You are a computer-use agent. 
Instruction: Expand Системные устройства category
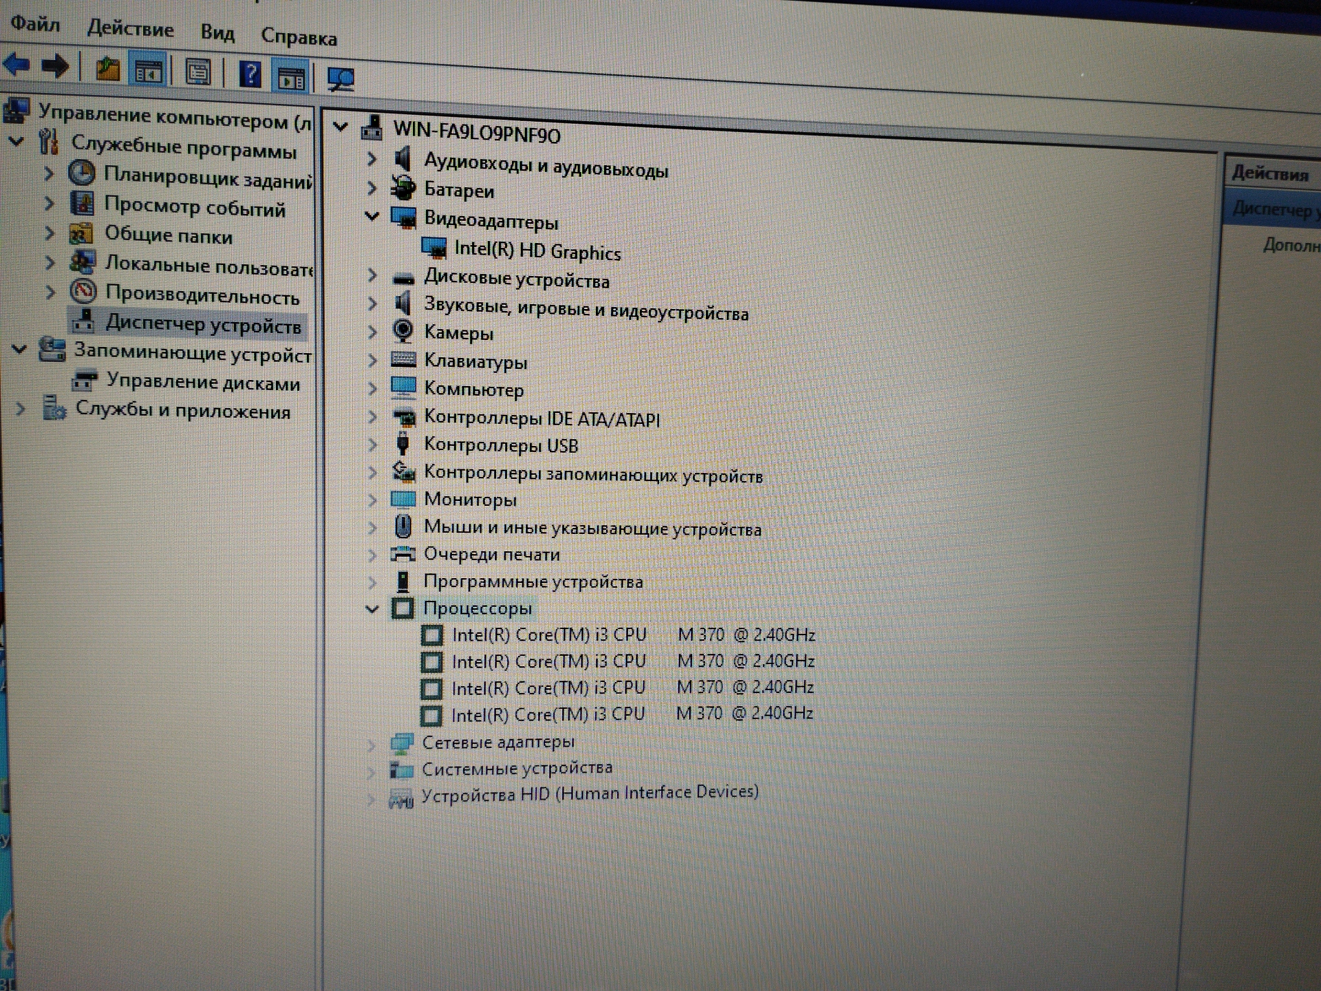click(371, 771)
